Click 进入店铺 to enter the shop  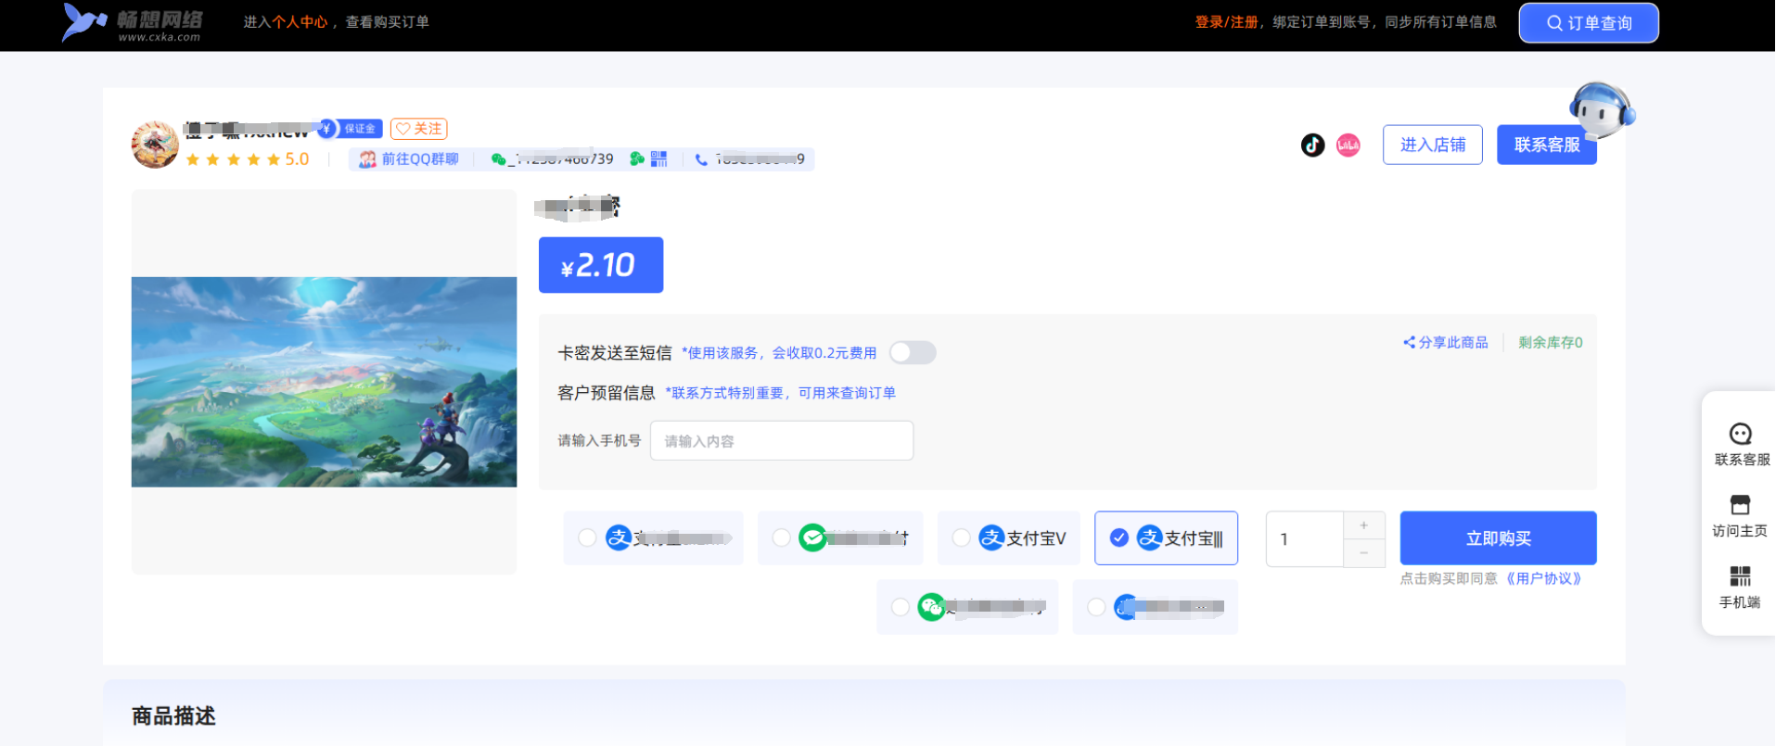(x=1432, y=145)
